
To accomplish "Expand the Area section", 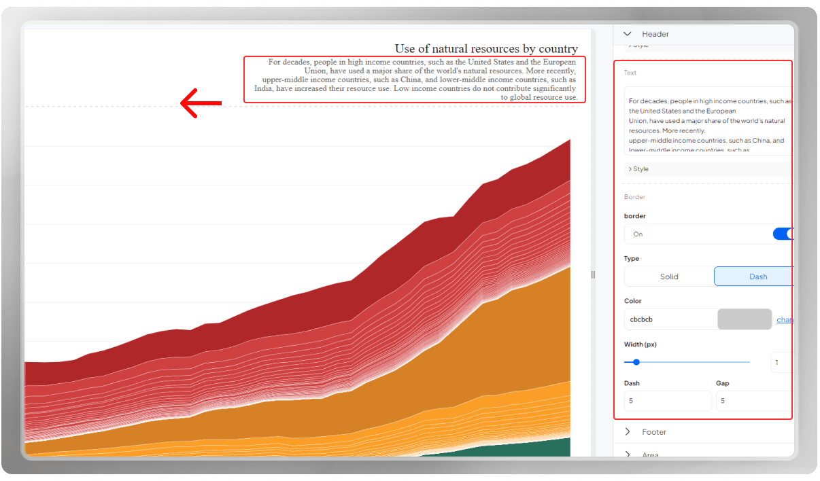I will 650,455.
